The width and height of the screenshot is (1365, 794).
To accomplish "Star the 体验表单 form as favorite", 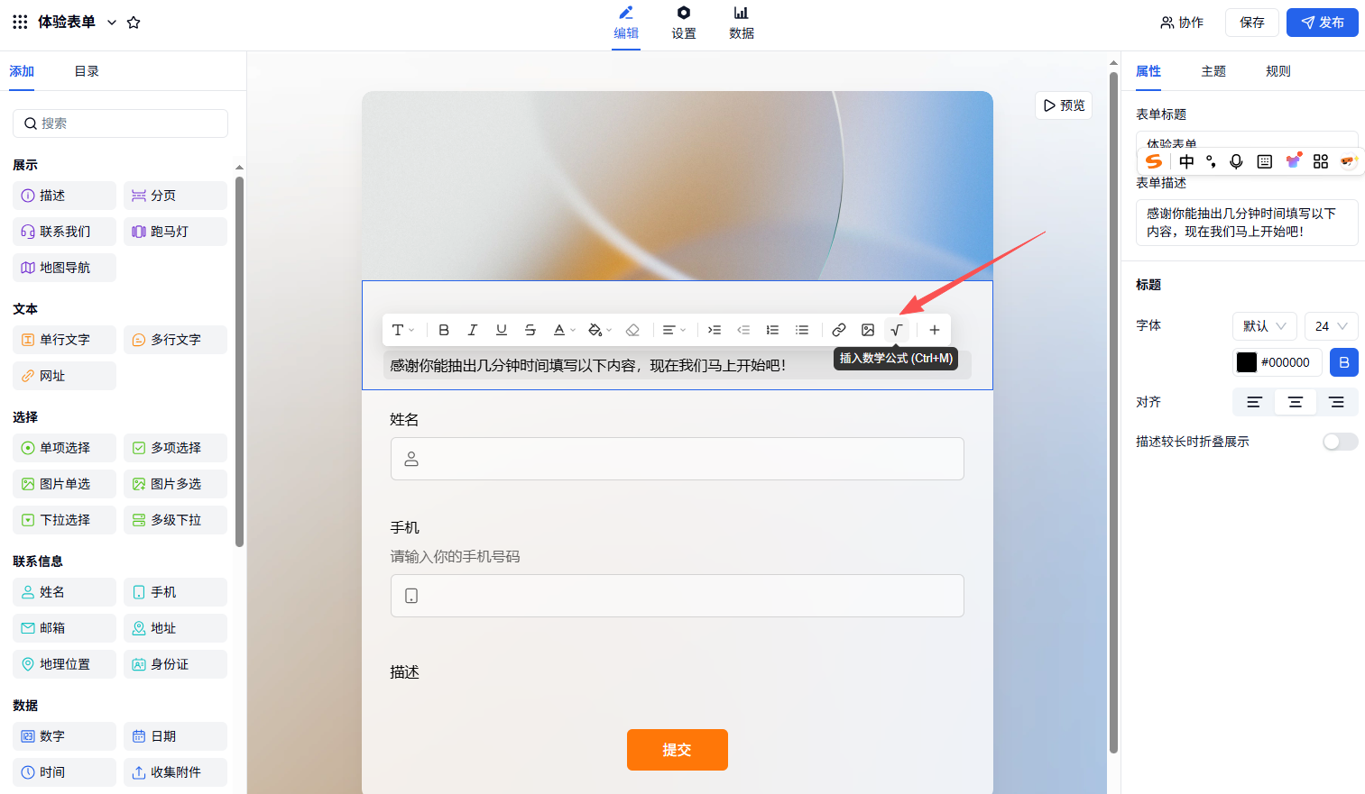I will tap(134, 23).
